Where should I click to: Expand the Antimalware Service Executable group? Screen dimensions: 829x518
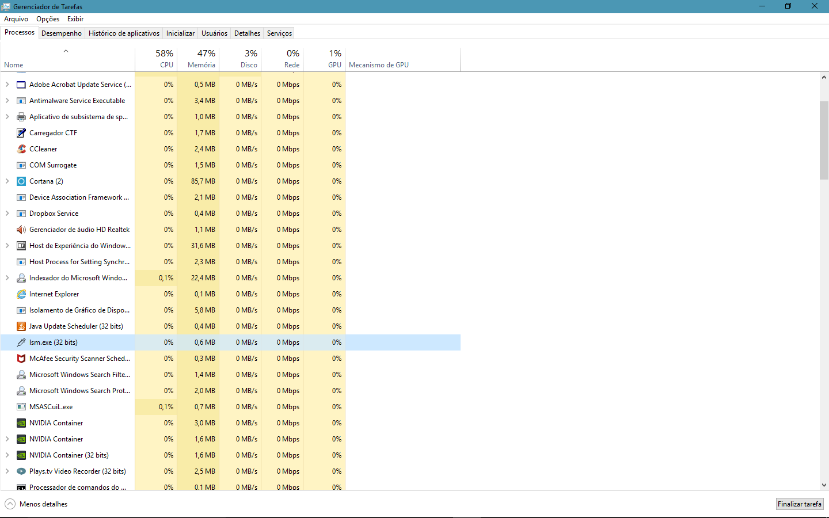click(7, 101)
